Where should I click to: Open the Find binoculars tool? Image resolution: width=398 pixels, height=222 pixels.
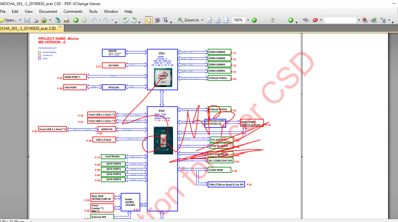click(306, 20)
